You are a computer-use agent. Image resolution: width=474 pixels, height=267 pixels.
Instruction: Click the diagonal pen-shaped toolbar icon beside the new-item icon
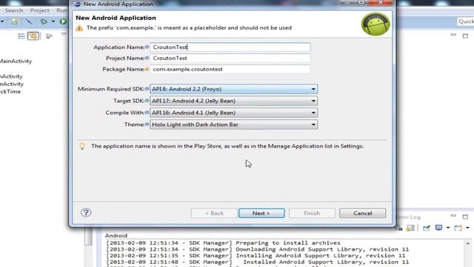tap(29, 22)
